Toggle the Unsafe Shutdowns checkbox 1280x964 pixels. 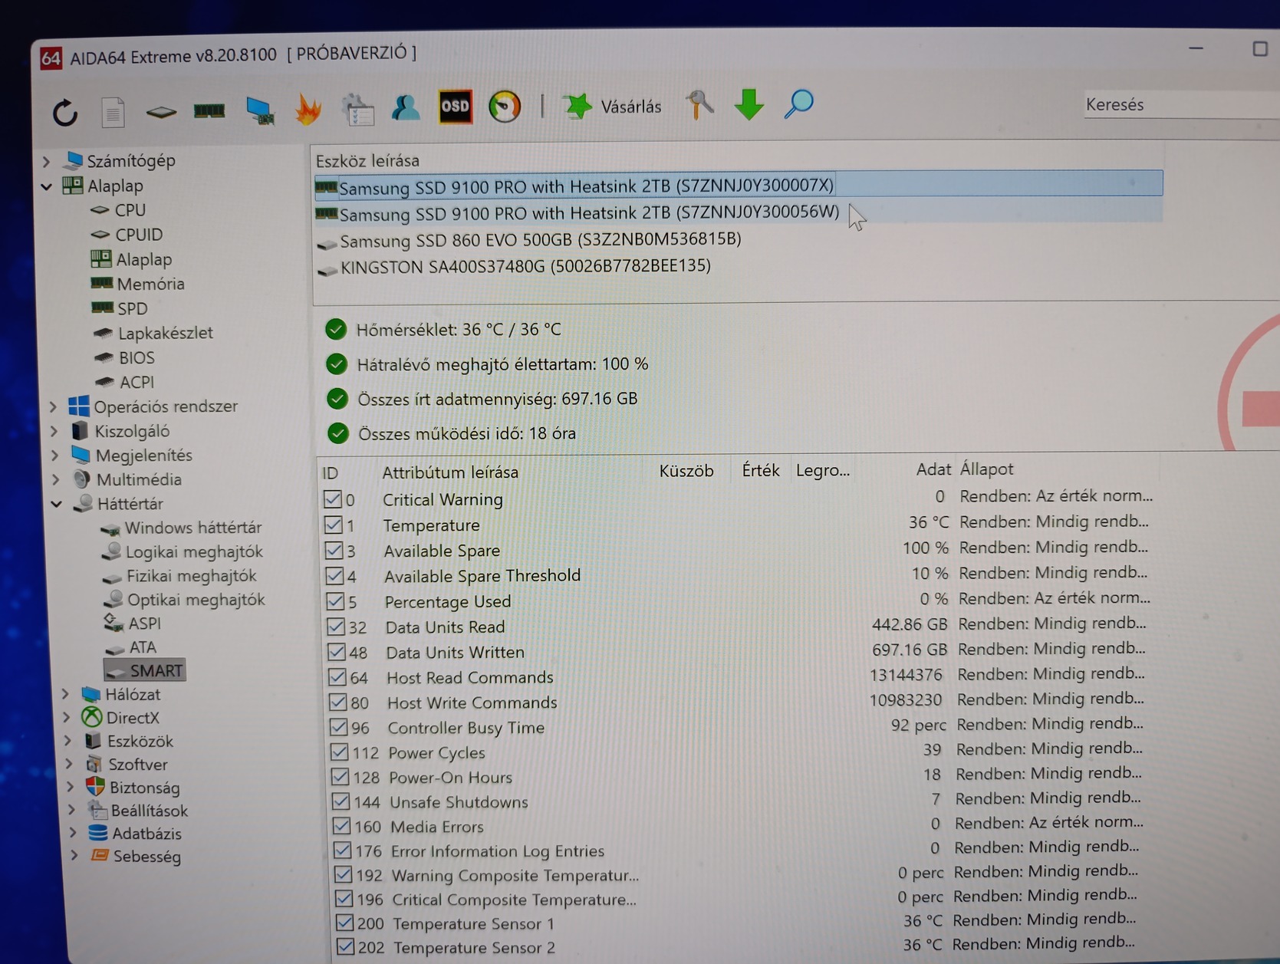point(341,801)
